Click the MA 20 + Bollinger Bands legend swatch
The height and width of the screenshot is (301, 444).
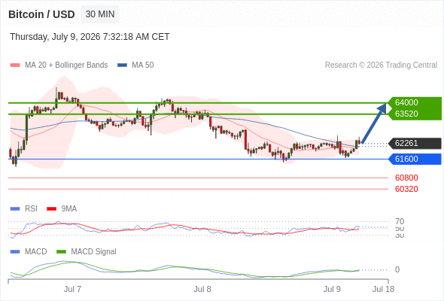[15, 65]
